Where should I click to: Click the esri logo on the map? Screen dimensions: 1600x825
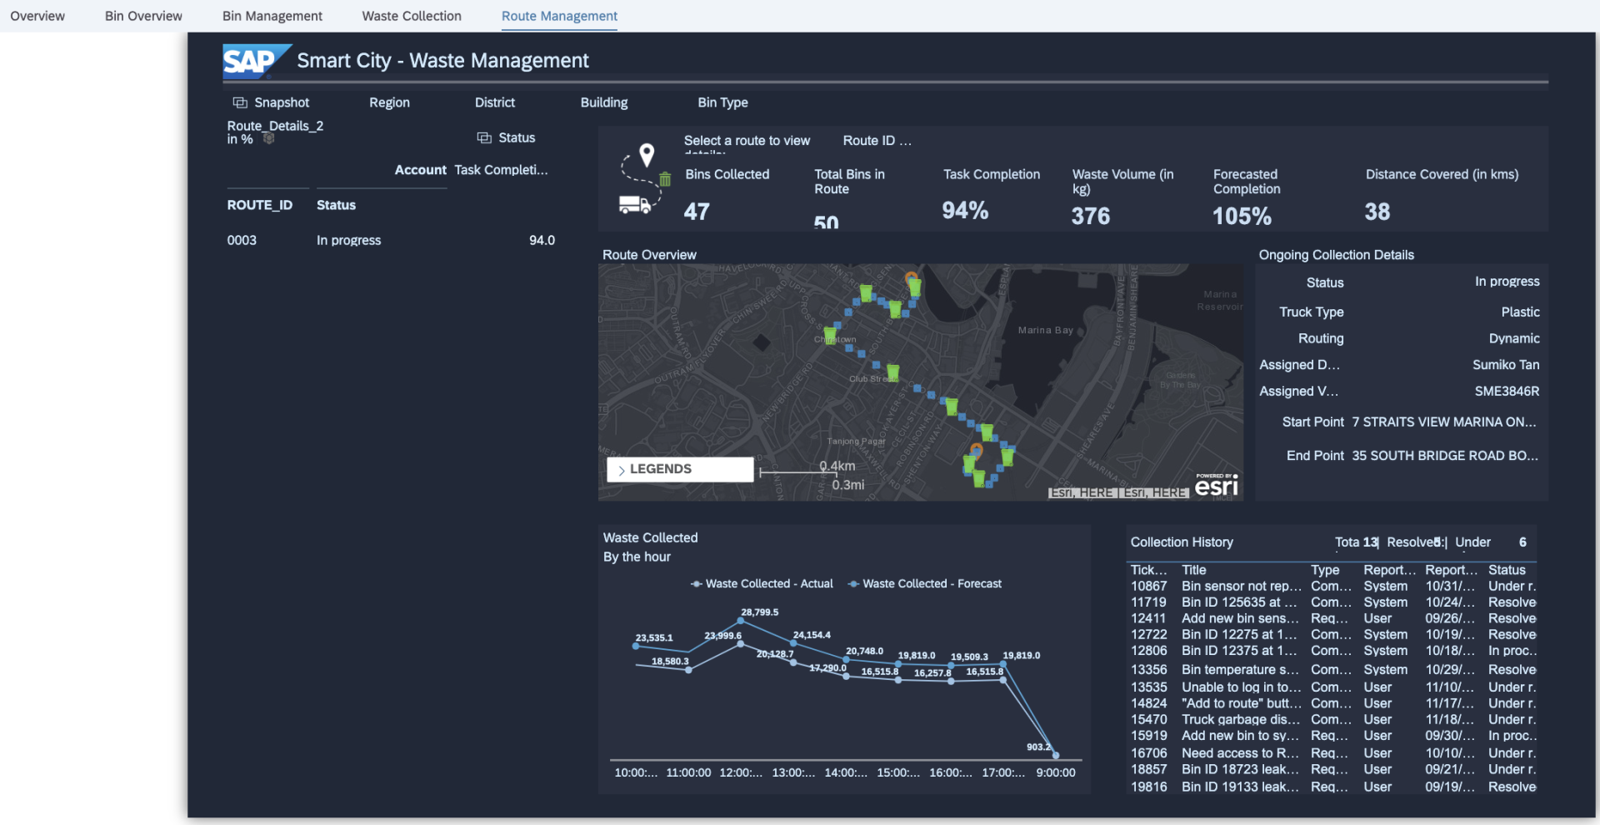click(1216, 486)
